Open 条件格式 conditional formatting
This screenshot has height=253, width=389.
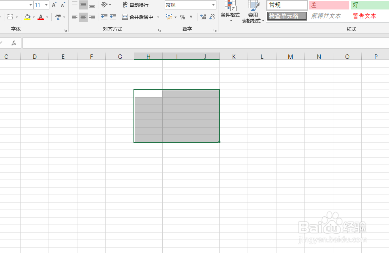tap(230, 11)
